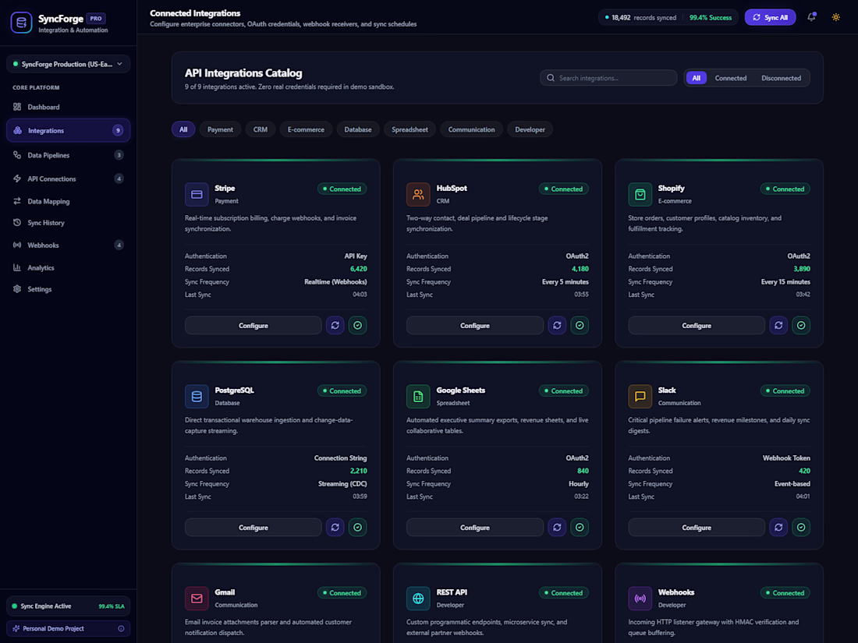This screenshot has height=643, width=858.
Task: Click the Personal Demo Project button
Action: click(x=69, y=629)
